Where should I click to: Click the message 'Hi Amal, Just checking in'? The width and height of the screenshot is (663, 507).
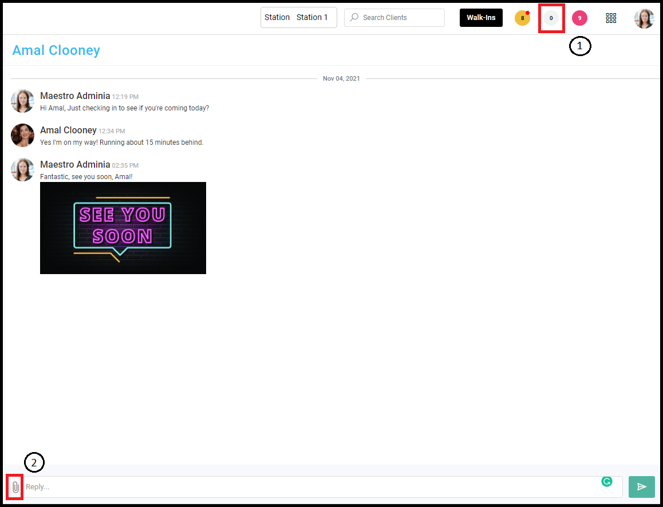tap(124, 108)
